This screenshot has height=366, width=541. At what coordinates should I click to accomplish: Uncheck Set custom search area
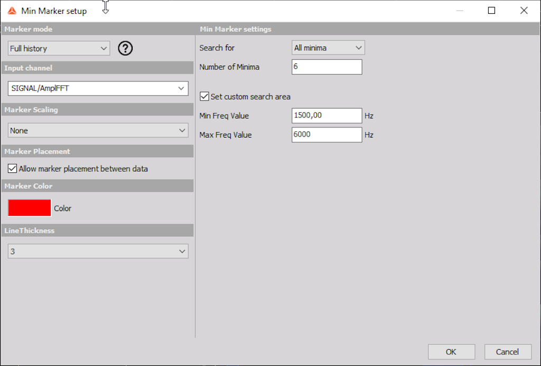204,96
